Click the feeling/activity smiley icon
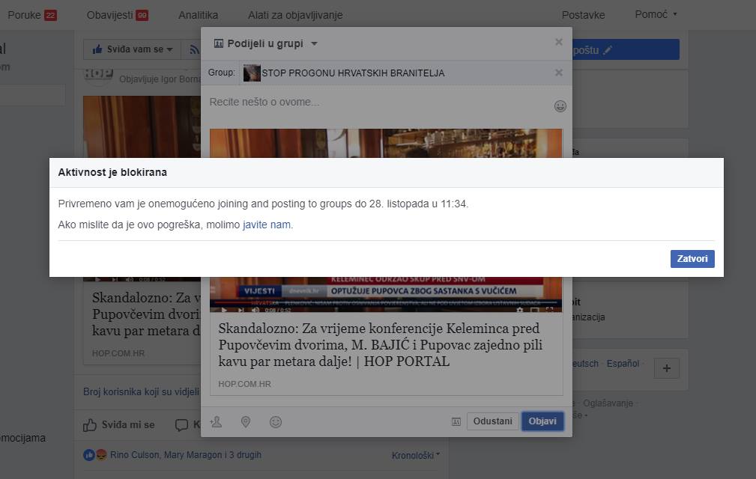This screenshot has width=756, height=479. click(x=276, y=422)
